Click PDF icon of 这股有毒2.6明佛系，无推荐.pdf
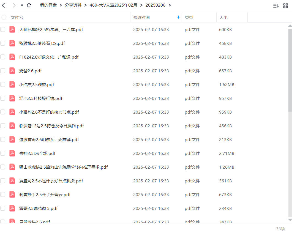 [12, 139]
